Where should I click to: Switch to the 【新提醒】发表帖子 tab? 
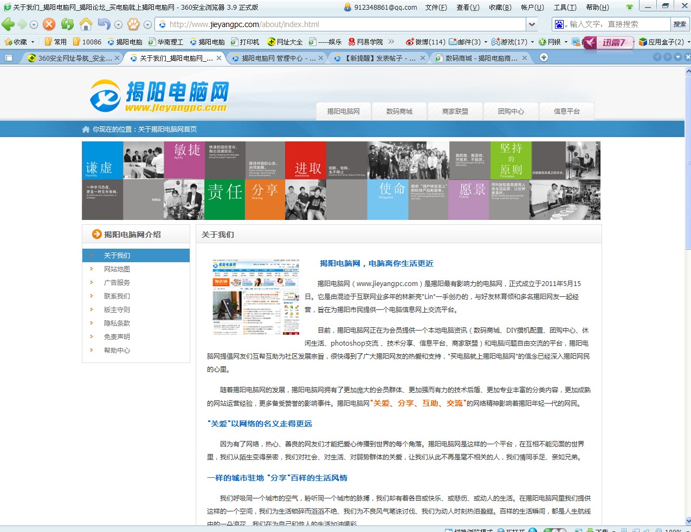point(379,58)
